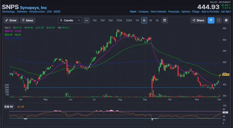Open chart settings gear icon
Screen dimensions: 233x128
[x=226, y=20]
